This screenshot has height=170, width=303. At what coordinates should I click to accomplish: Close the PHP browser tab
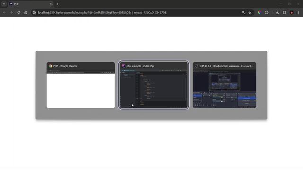(x=51, y=4)
